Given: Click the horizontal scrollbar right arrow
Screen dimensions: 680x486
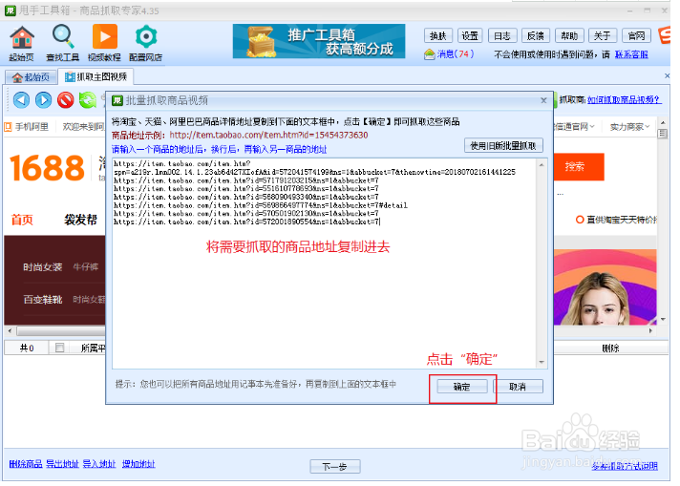Looking at the screenshot, I should point(650,330).
